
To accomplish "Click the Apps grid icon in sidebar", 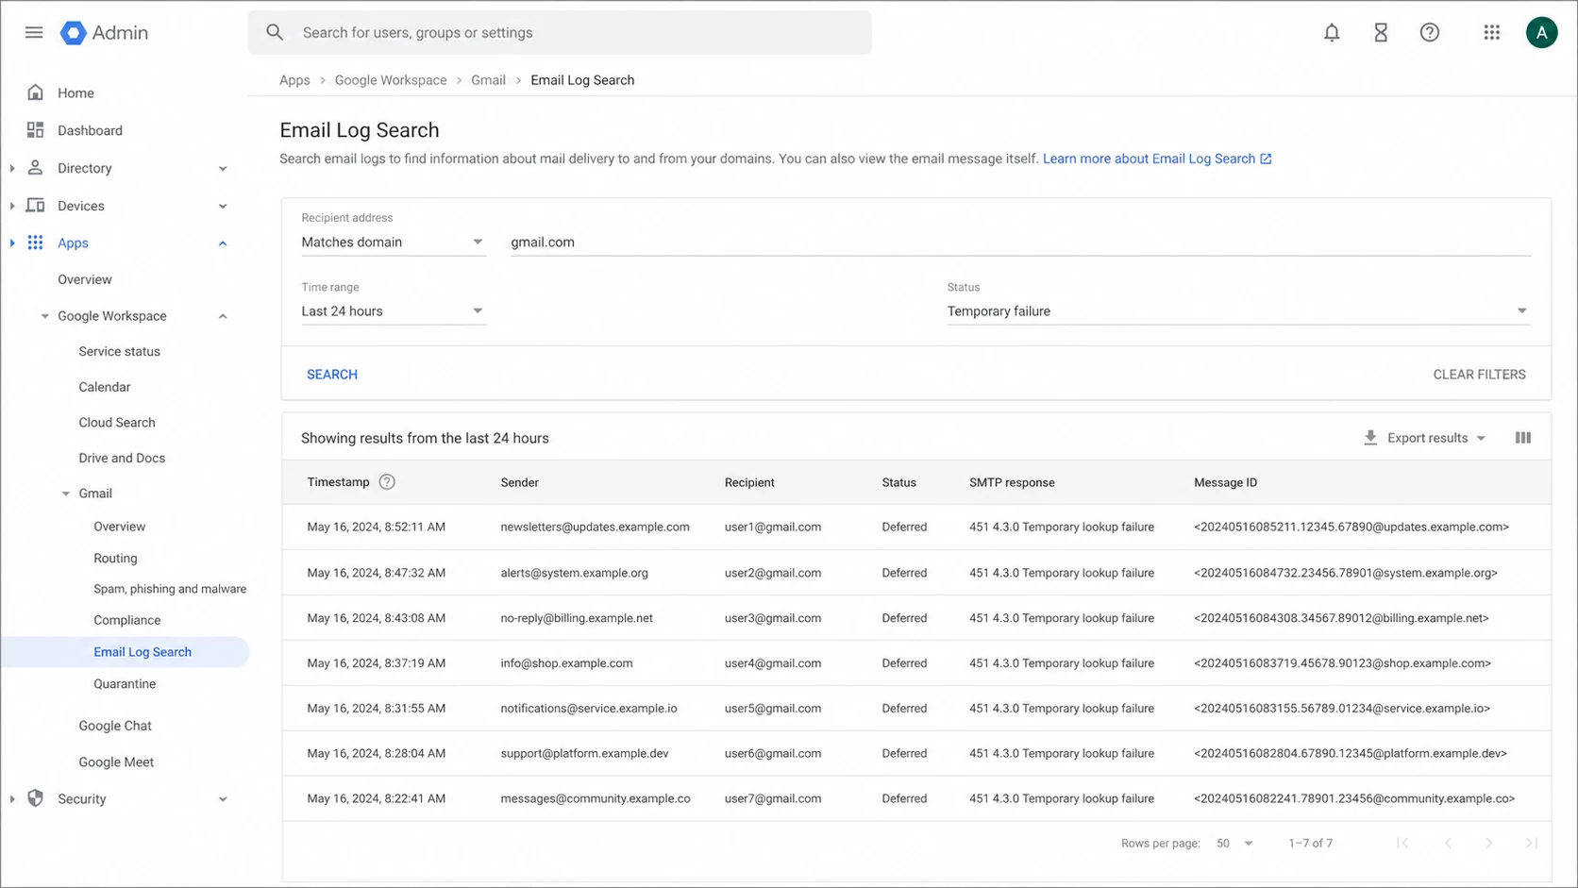I will [35, 243].
